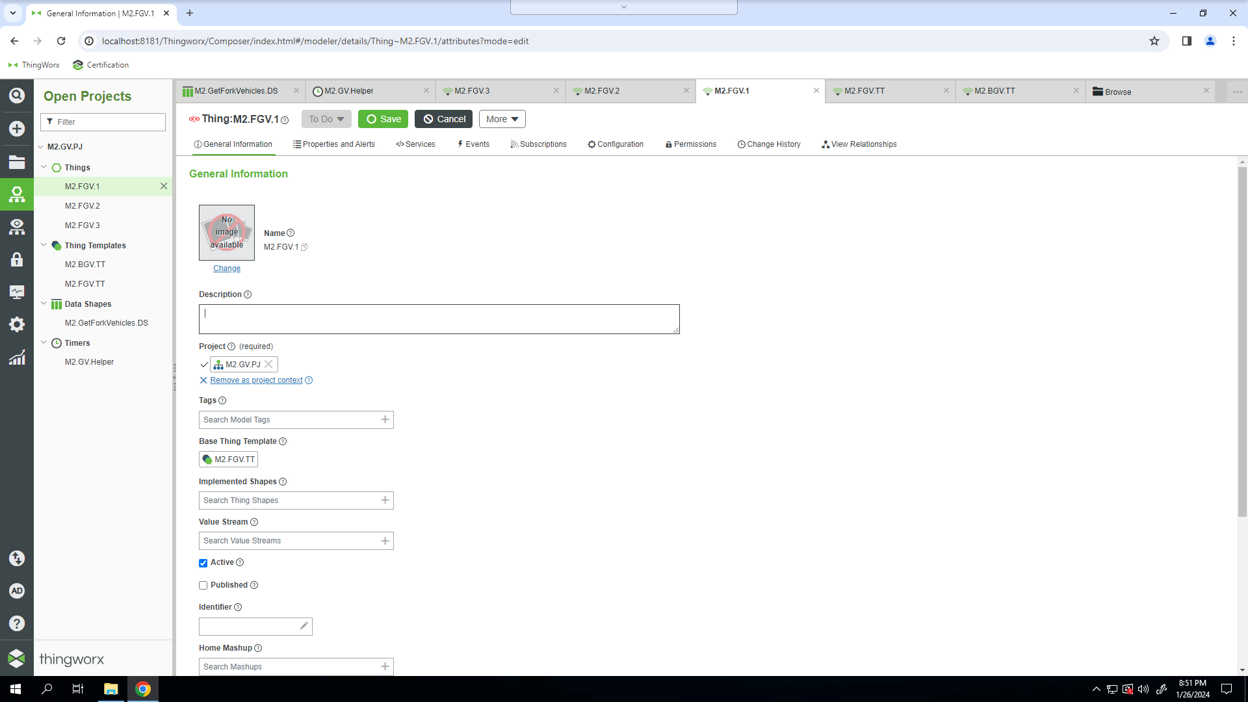1248x702 pixels.
Task: Open Windows Start menu
Action: pos(16,689)
